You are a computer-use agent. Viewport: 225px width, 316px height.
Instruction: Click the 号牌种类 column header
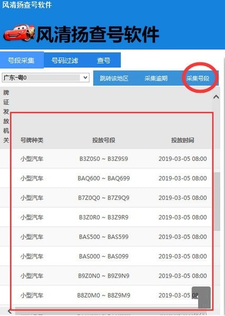(x=32, y=140)
